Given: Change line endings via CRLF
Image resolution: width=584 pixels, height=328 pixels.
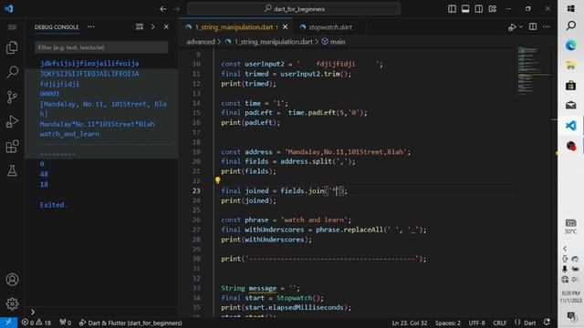Looking at the screenshot, I should [499, 323].
